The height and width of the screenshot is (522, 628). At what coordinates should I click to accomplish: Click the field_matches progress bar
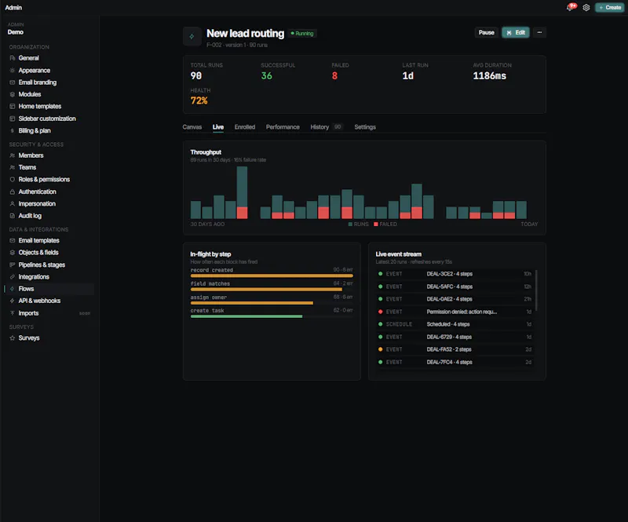[x=266, y=289]
